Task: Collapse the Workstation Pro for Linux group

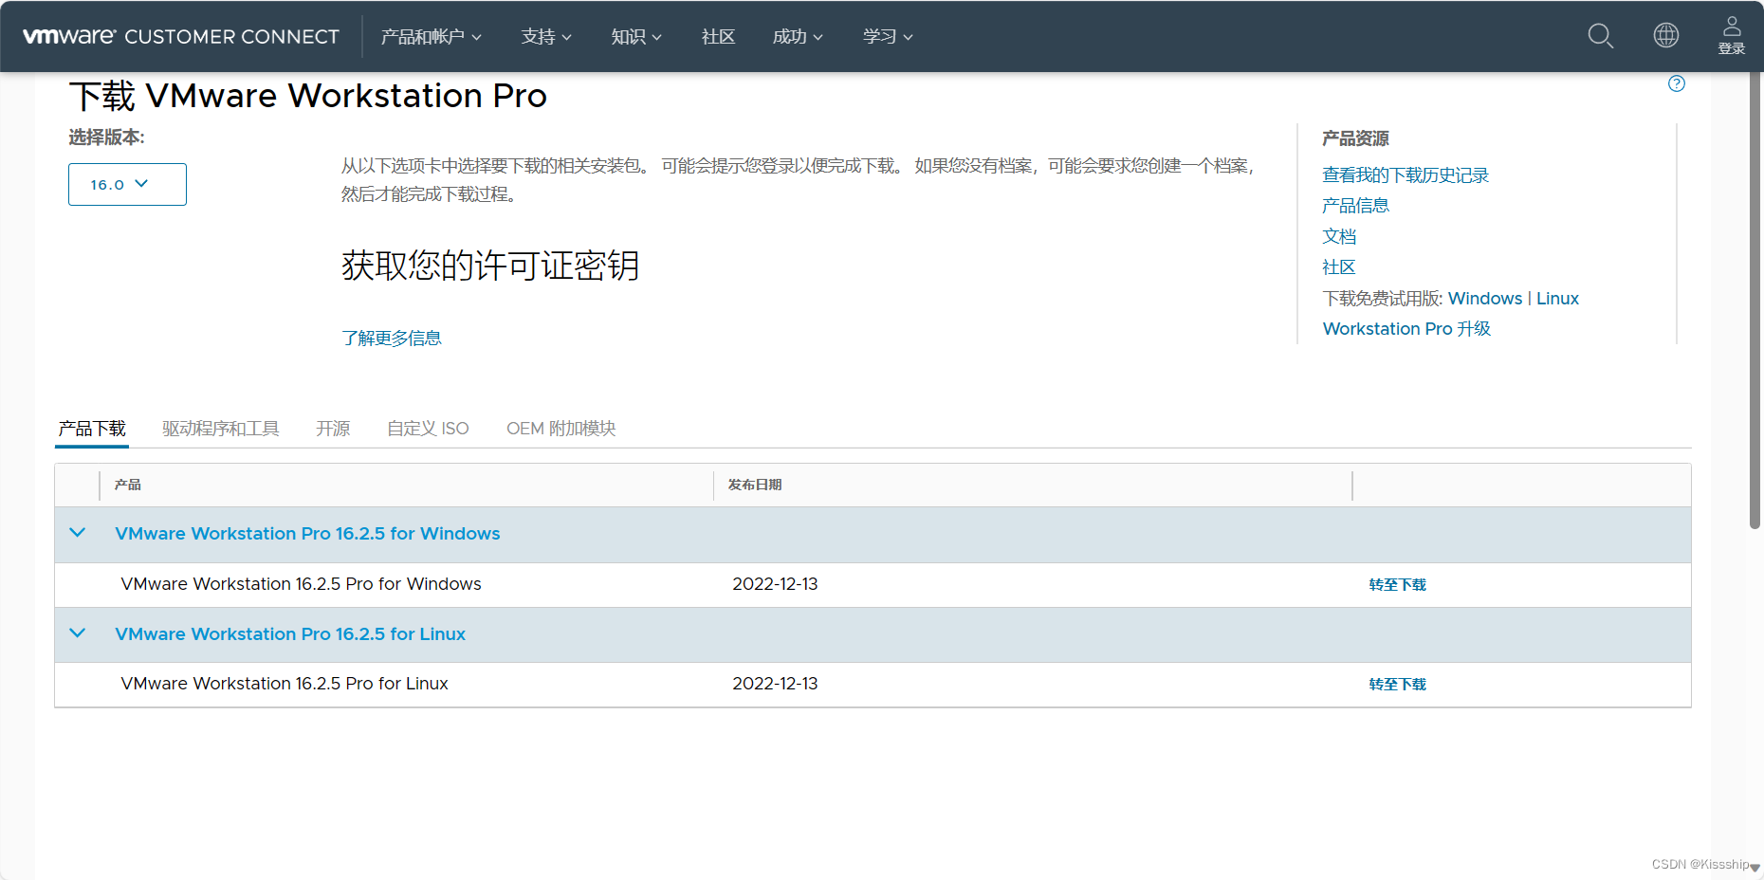Action: pos(78,633)
